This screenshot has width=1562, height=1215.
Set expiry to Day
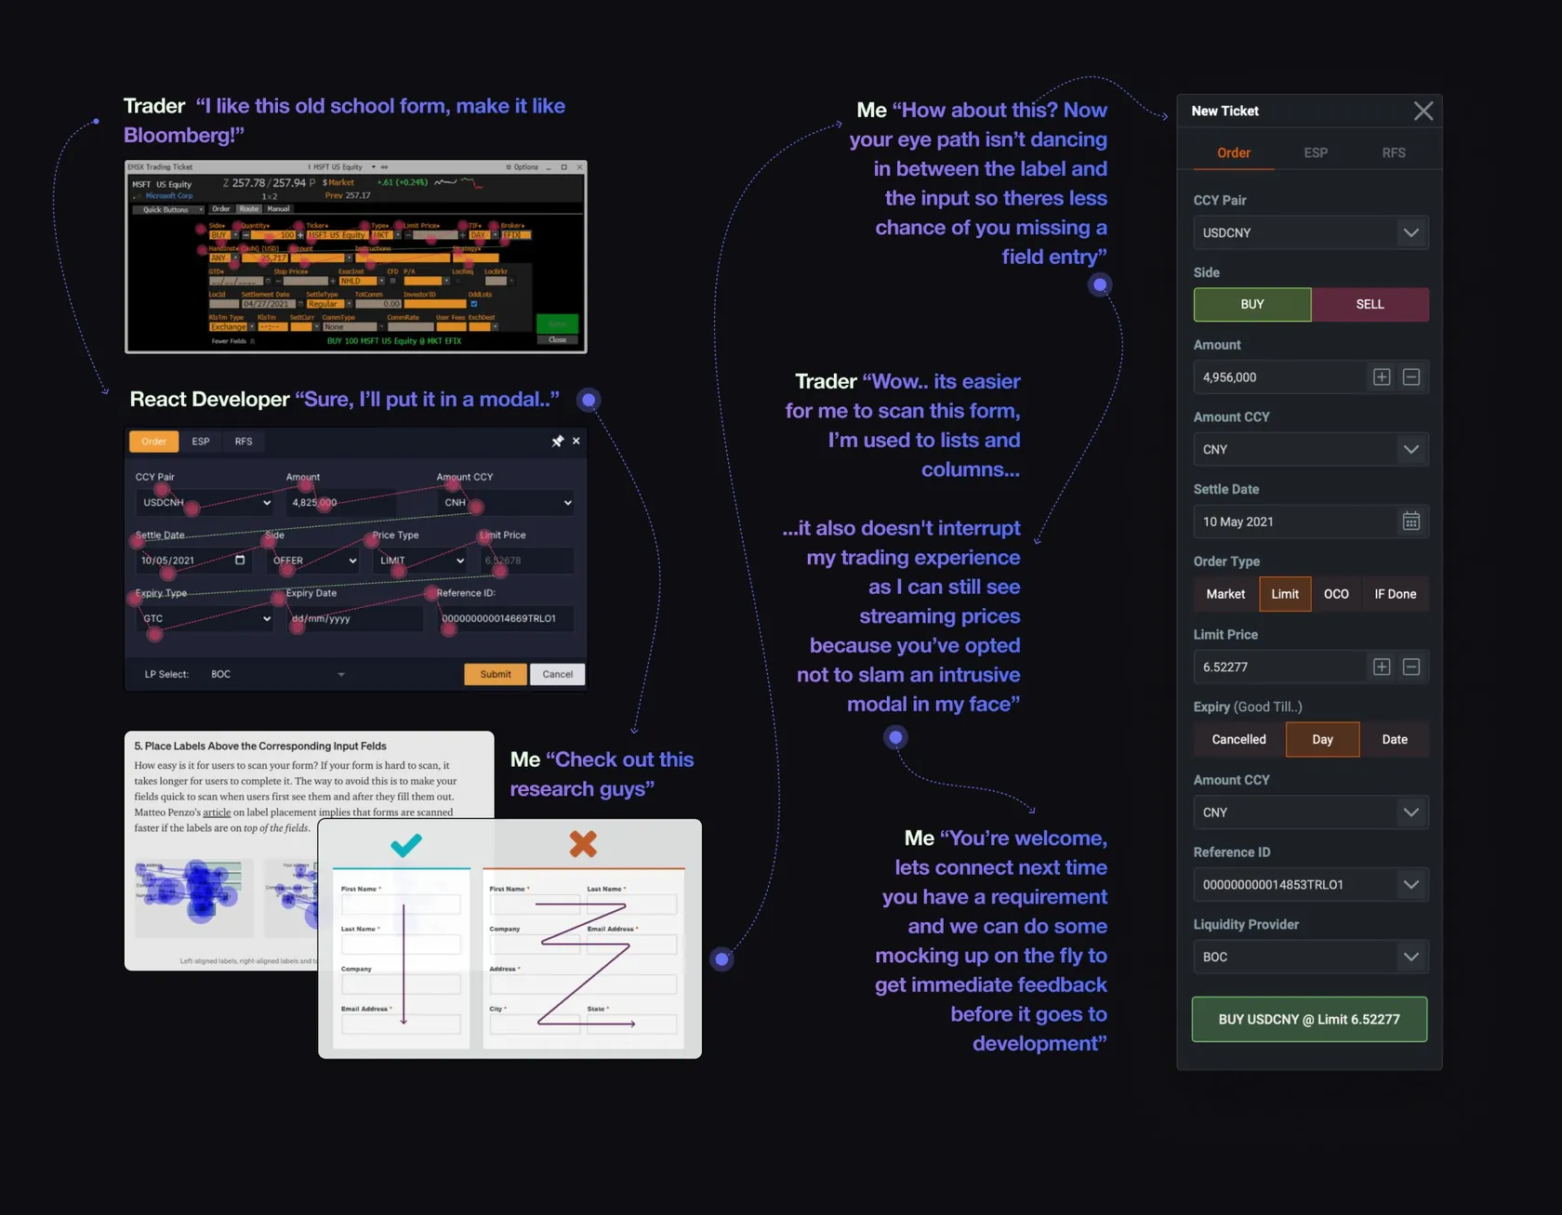click(x=1322, y=739)
